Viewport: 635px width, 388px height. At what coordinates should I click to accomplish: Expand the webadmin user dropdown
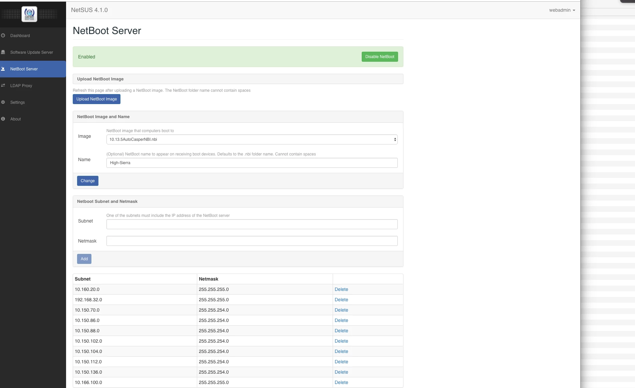[x=562, y=10]
